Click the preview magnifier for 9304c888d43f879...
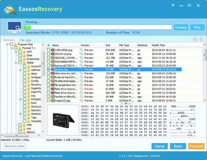Image resolution: width=207 pixels, height=160 pixels. coord(81,61)
